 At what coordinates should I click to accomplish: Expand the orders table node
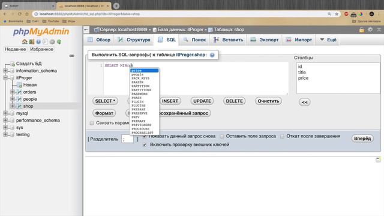(13, 92)
